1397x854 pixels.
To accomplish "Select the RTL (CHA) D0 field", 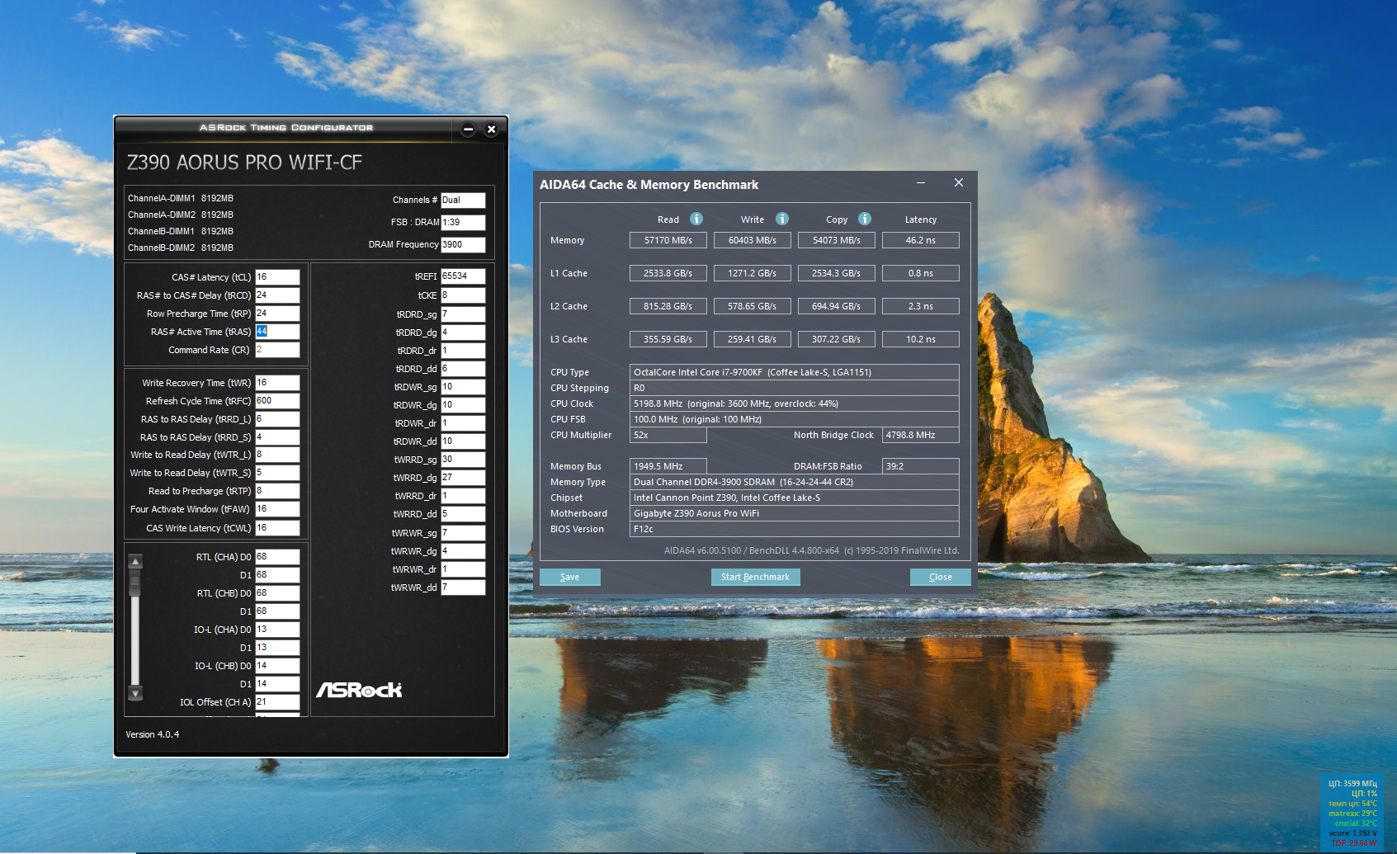I will [277, 557].
